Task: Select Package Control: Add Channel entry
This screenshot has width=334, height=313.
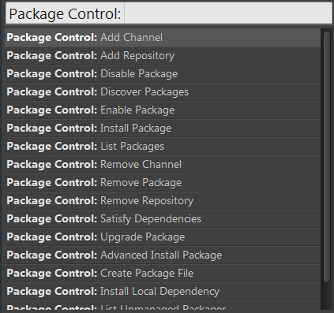Action: 163,38
